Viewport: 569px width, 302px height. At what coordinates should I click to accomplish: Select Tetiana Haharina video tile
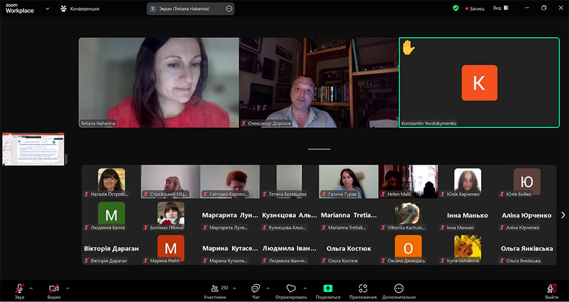(x=159, y=83)
